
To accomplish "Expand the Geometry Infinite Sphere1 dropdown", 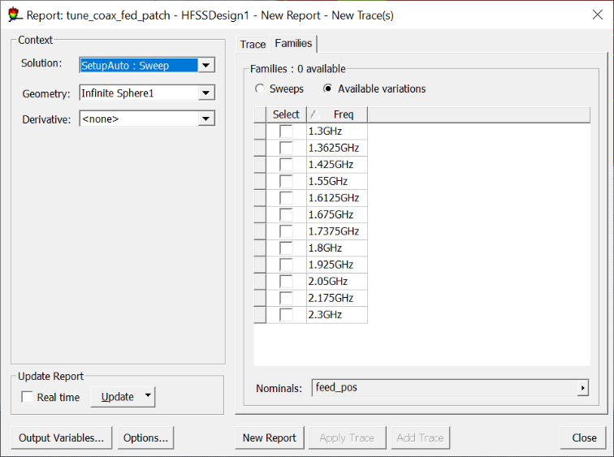I will 206,93.
